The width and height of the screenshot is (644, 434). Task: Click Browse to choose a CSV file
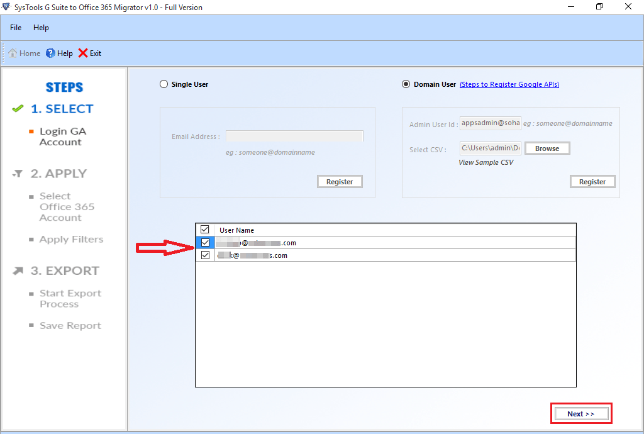point(547,148)
